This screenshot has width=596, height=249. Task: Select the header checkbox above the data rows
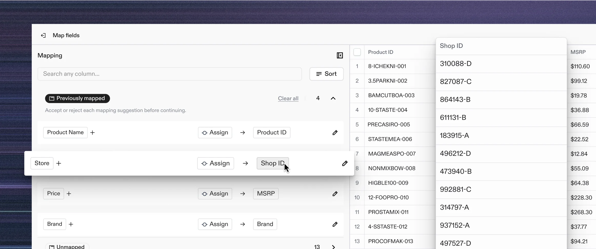(357, 52)
